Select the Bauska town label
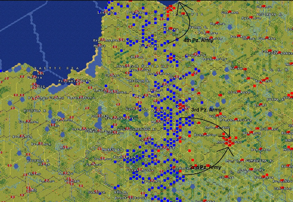 [171, 29]
